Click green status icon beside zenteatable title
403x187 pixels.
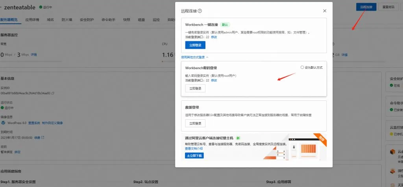coord(41,7)
